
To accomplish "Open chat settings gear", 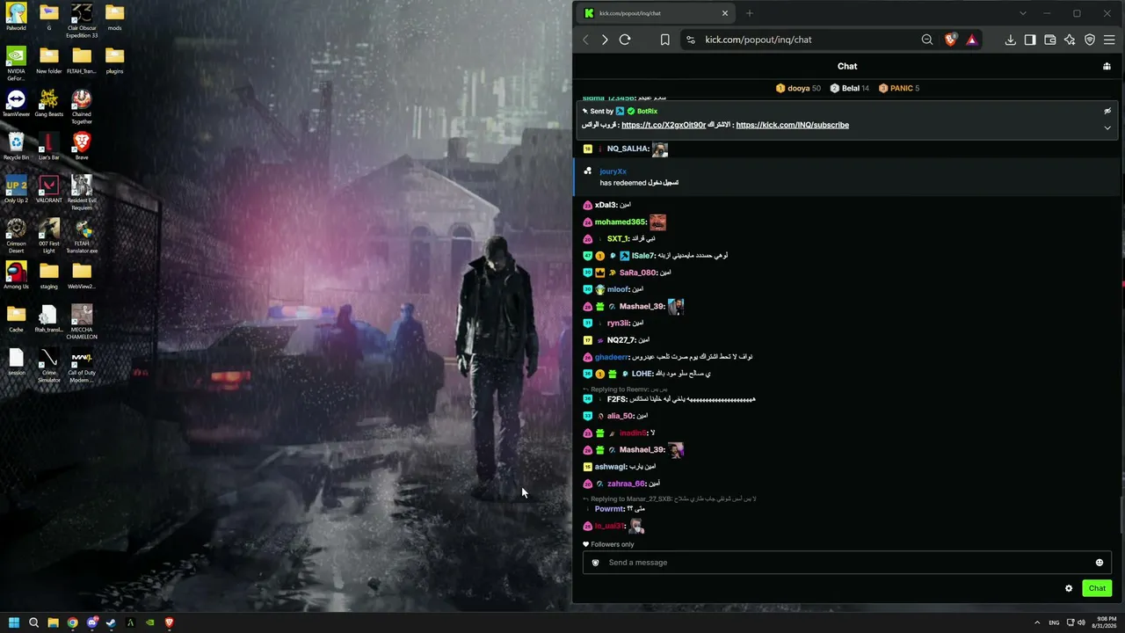I will (1069, 588).
